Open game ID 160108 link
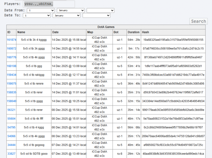 [11, 66]
